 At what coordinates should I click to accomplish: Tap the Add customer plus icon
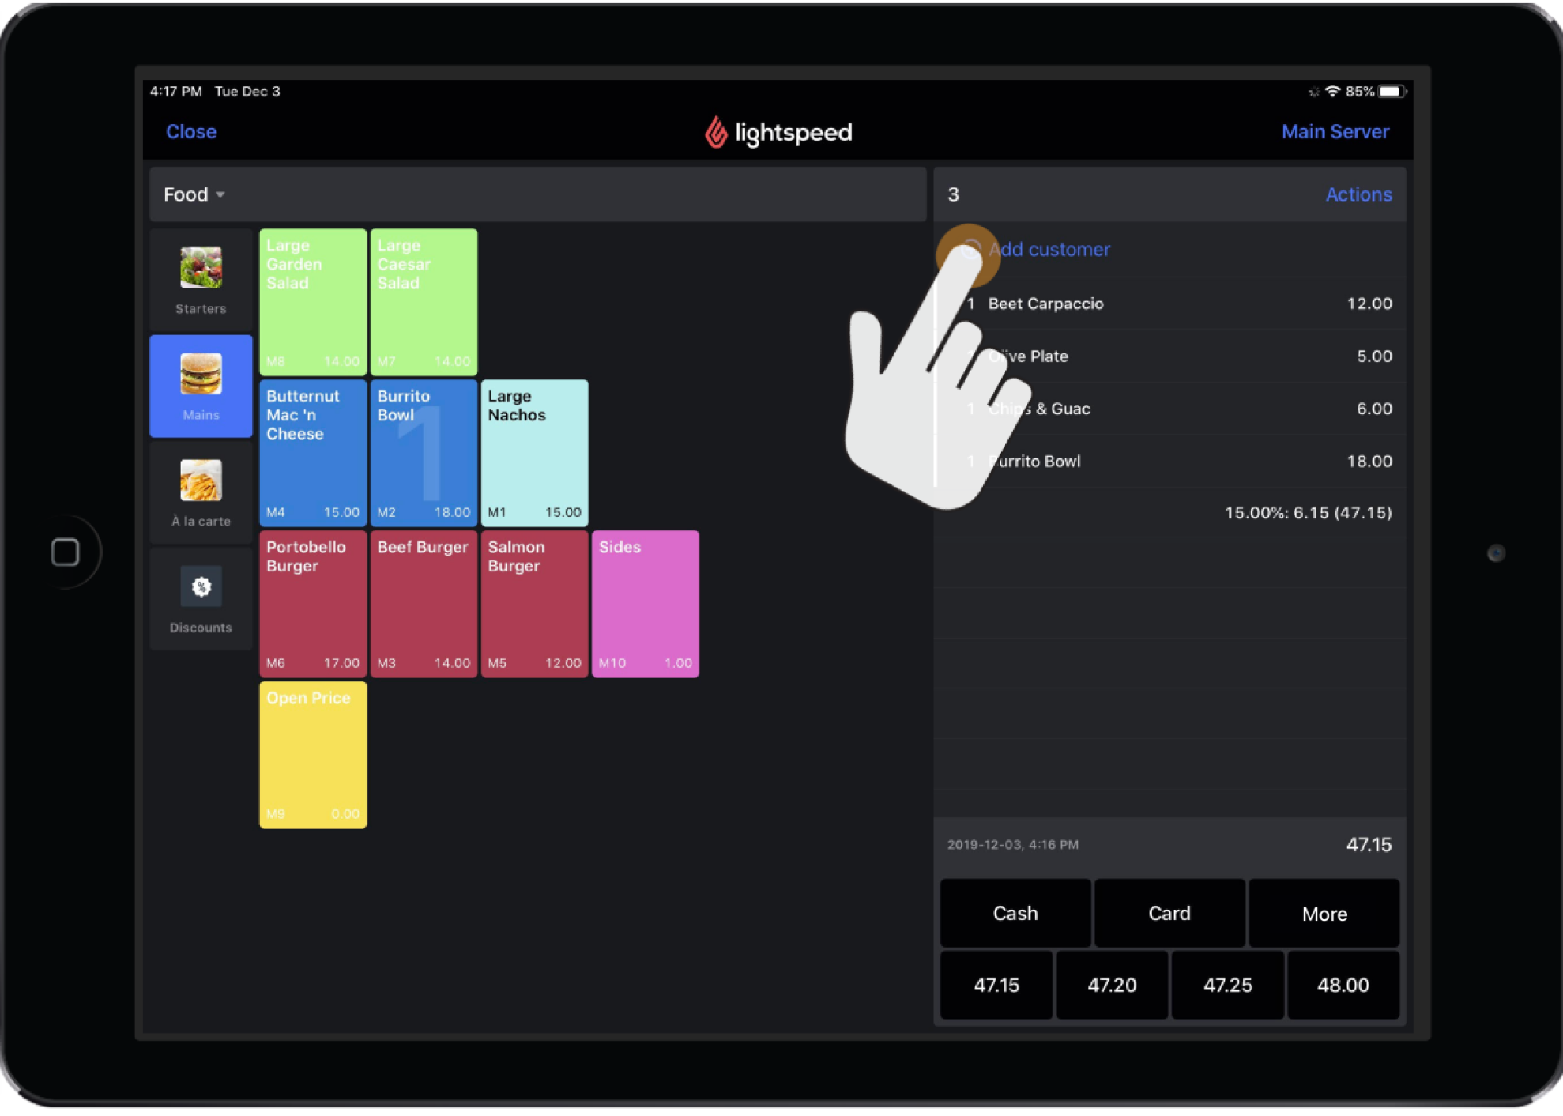tap(970, 250)
